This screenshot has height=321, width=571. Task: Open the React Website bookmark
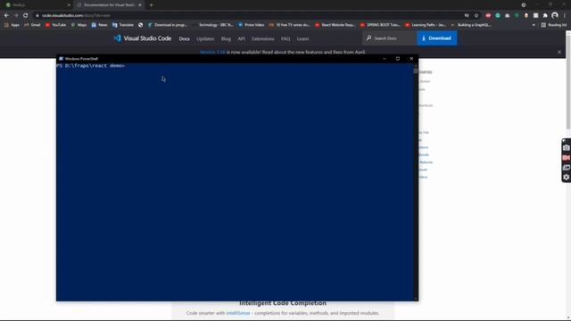pos(335,25)
